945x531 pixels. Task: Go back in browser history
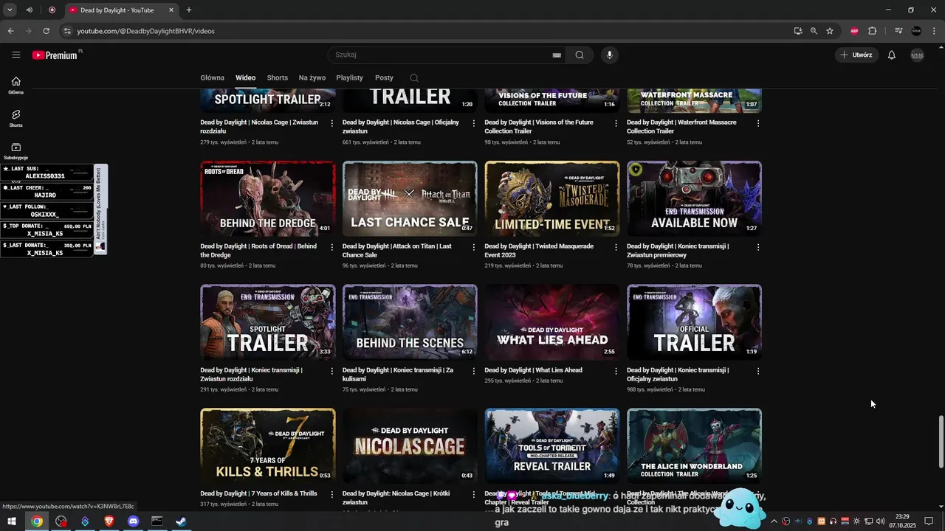click(x=10, y=31)
